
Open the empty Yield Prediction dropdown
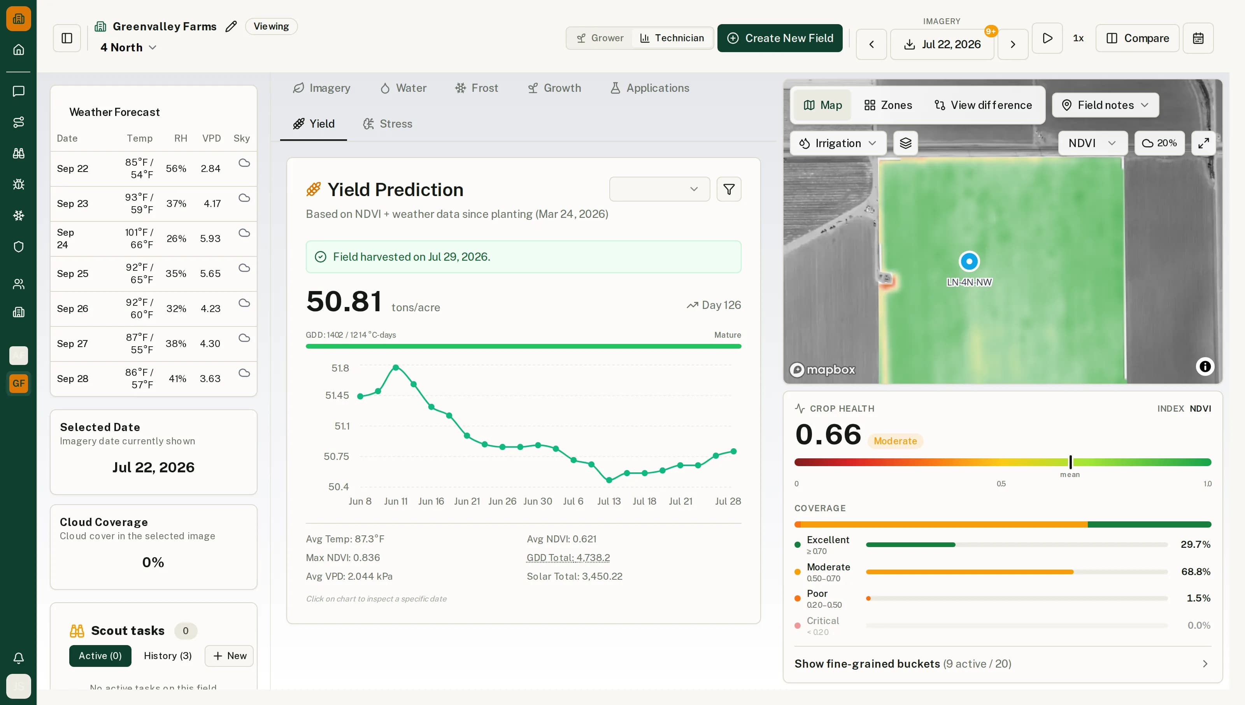pos(659,189)
